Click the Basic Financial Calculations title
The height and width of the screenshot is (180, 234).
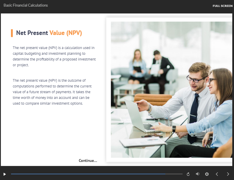(26, 5)
